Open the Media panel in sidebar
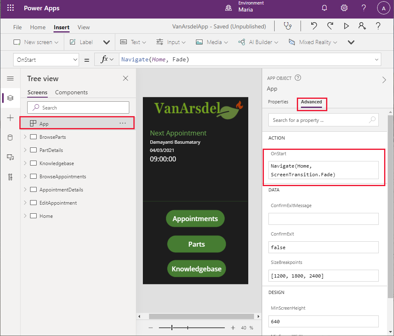The width and height of the screenshot is (394, 336). point(11,157)
